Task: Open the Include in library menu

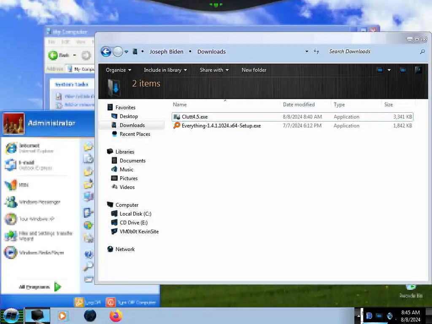Action: tap(165, 70)
